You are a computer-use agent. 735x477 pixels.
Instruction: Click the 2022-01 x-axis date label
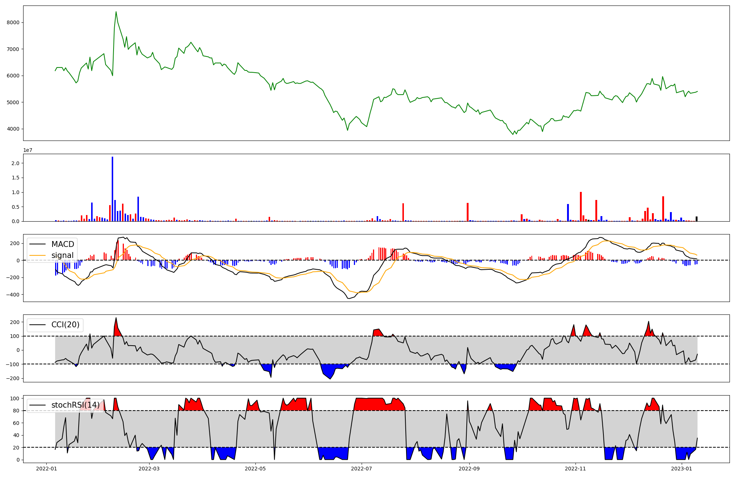click(46, 469)
